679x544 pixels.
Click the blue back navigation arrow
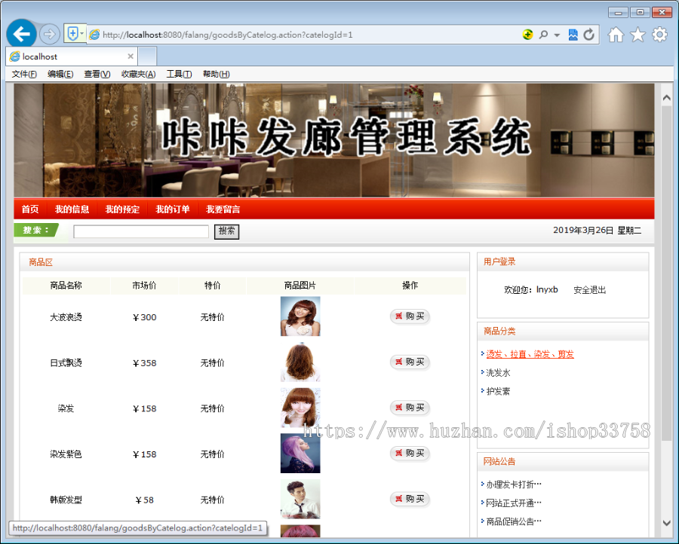click(x=21, y=34)
